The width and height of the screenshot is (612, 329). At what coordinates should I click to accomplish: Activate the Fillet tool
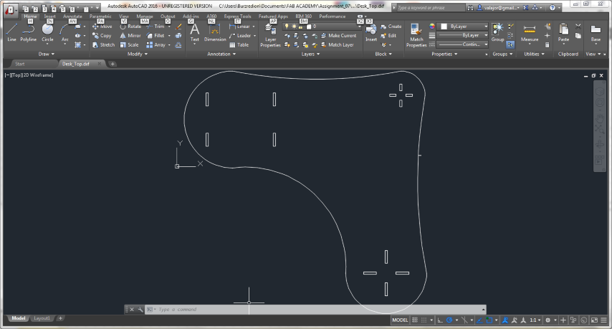point(156,36)
